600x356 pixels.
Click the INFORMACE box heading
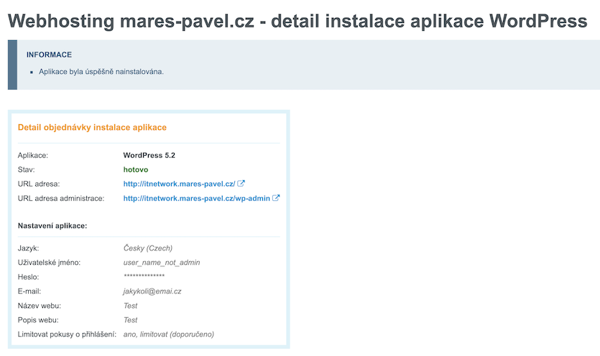[49, 55]
